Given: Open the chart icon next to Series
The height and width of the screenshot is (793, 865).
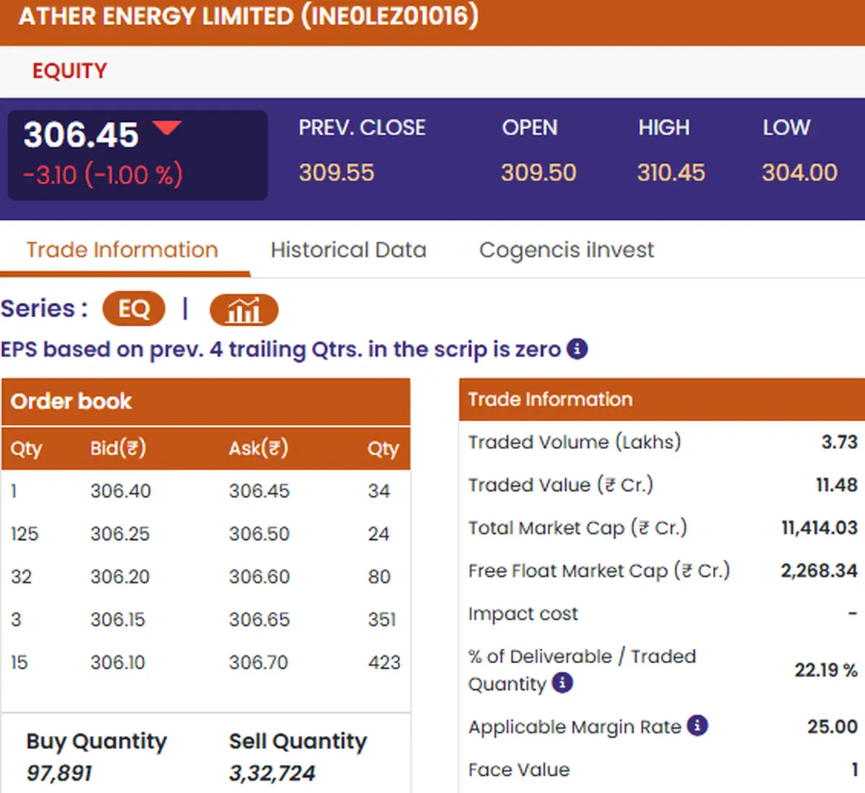Looking at the screenshot, I should pyautogui.click(x=244, y=310).
